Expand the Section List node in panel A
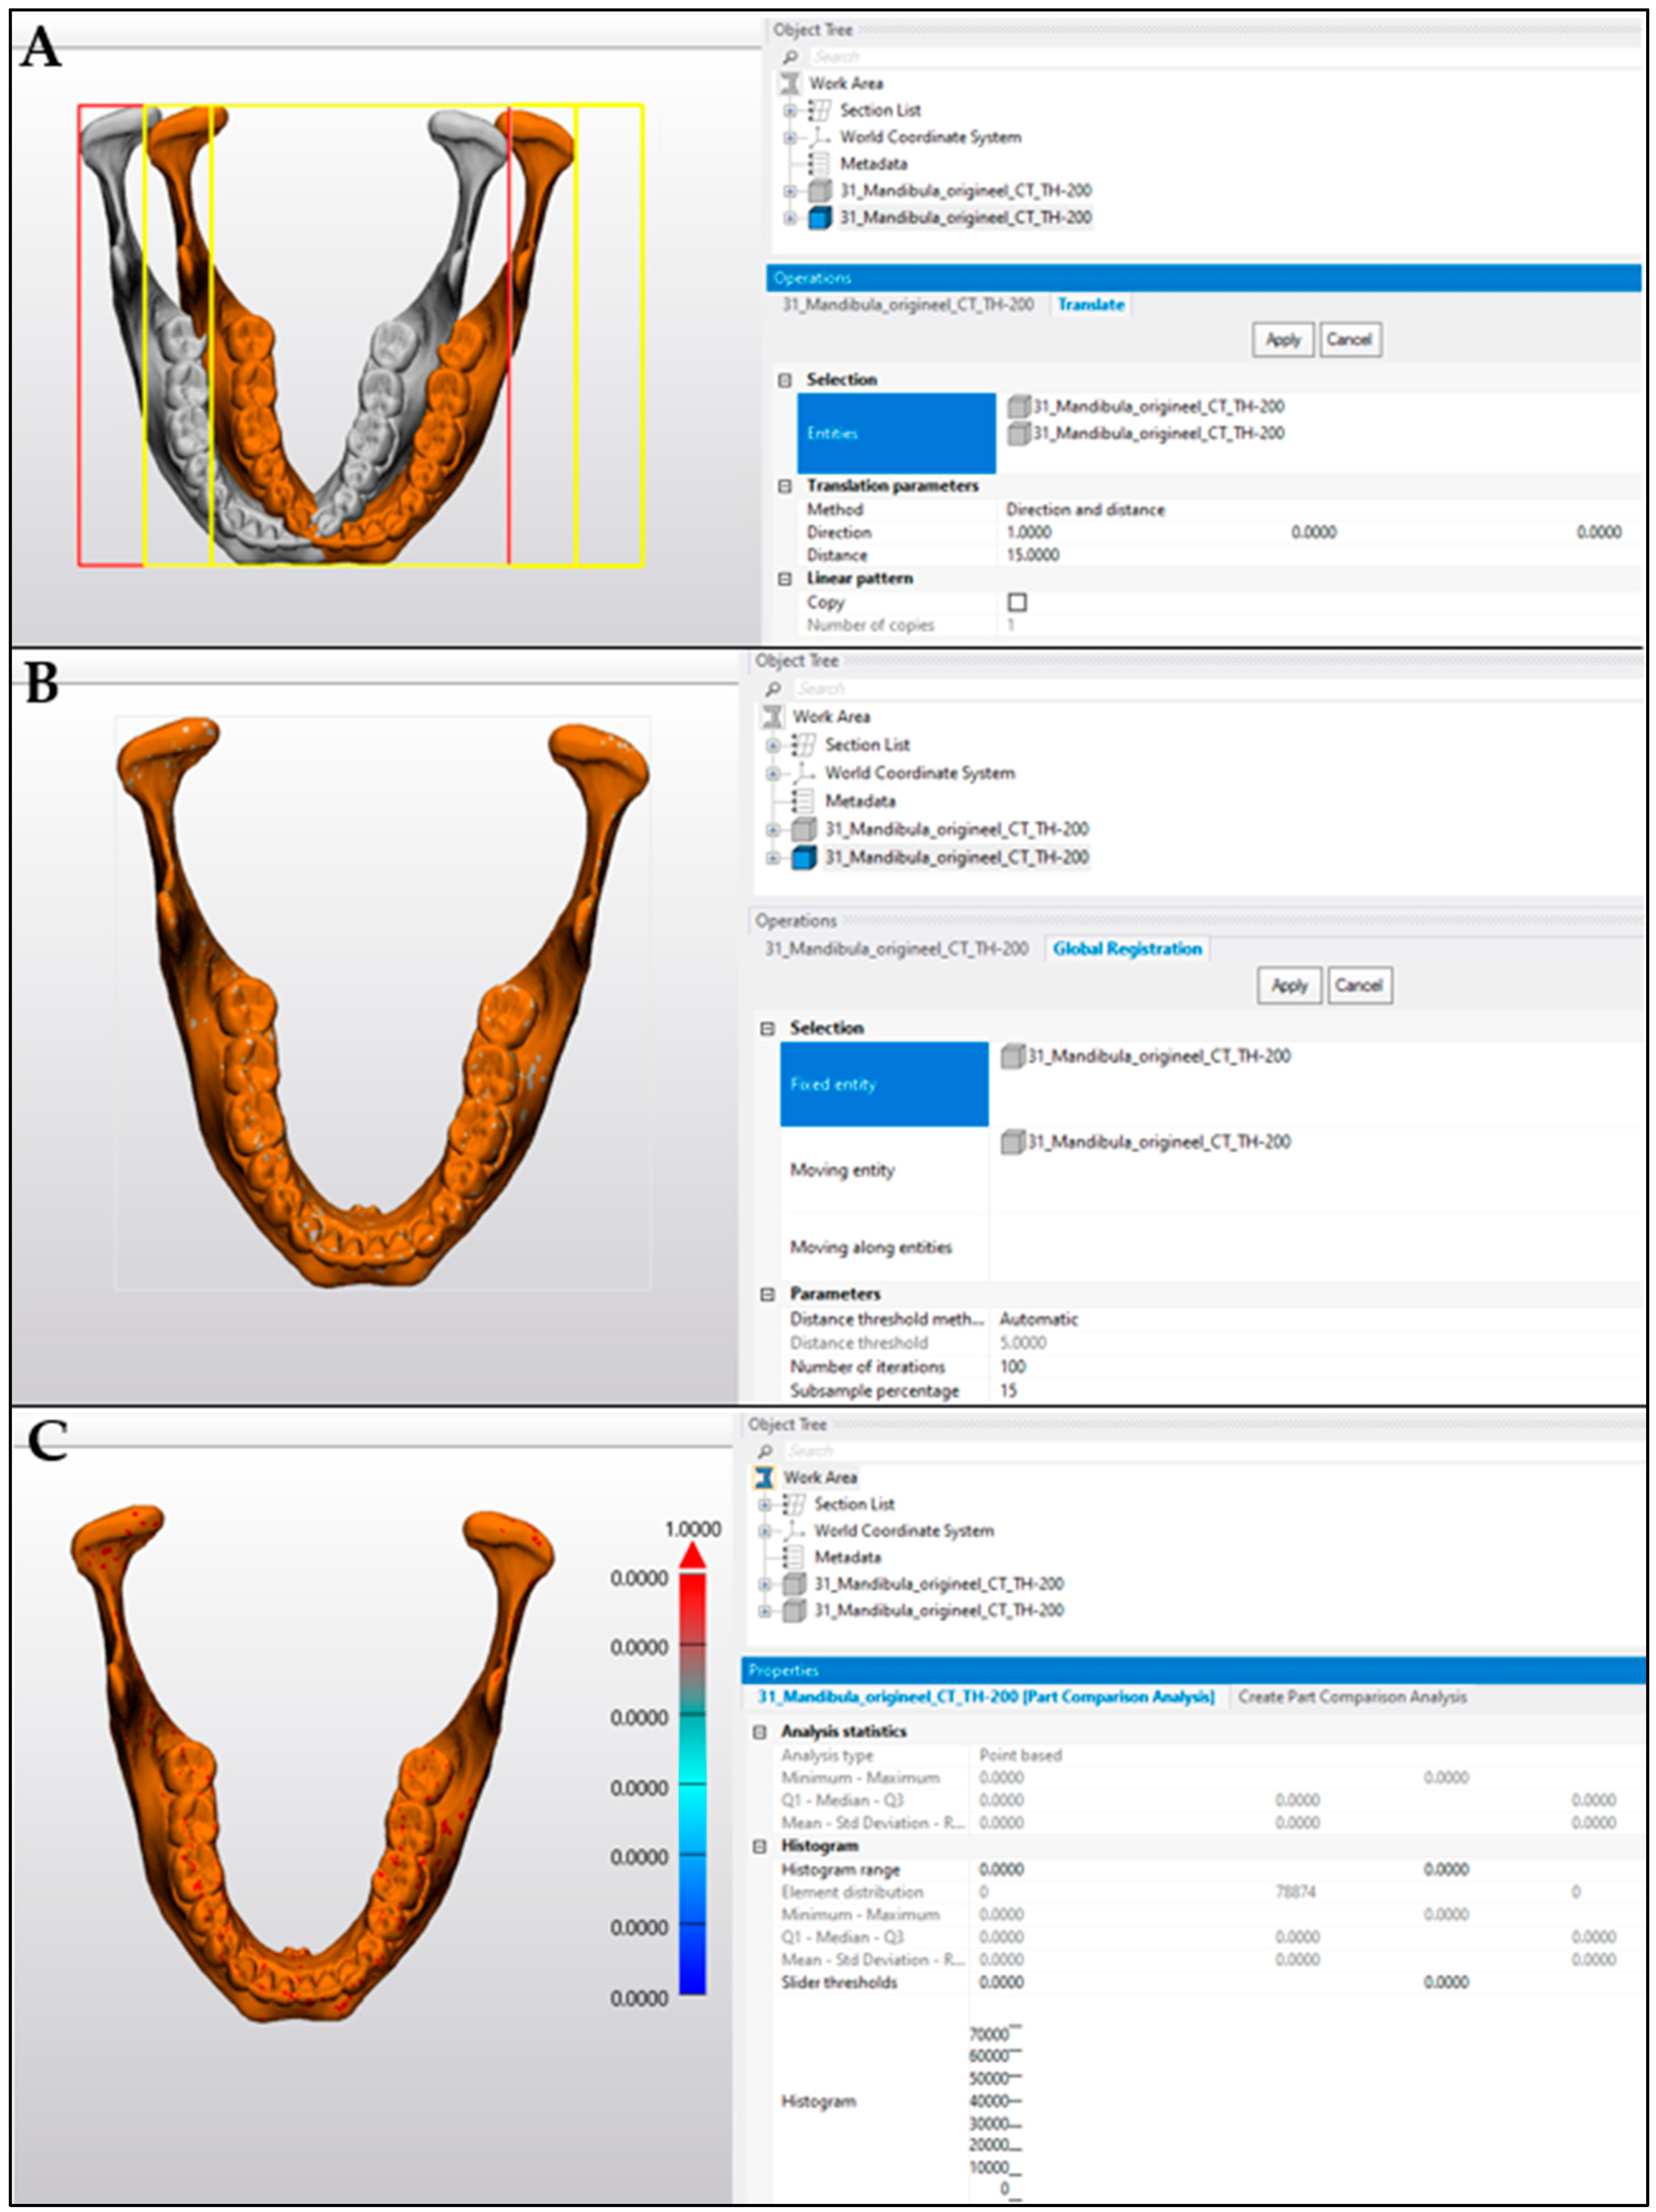Viewport: 1656px width, 2212px height. pyautogui.click(x=789, y=110)
